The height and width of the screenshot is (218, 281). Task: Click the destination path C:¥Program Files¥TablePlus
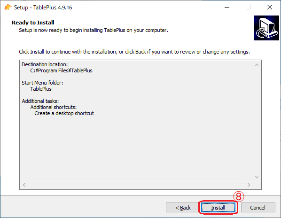tap(61, 70)
